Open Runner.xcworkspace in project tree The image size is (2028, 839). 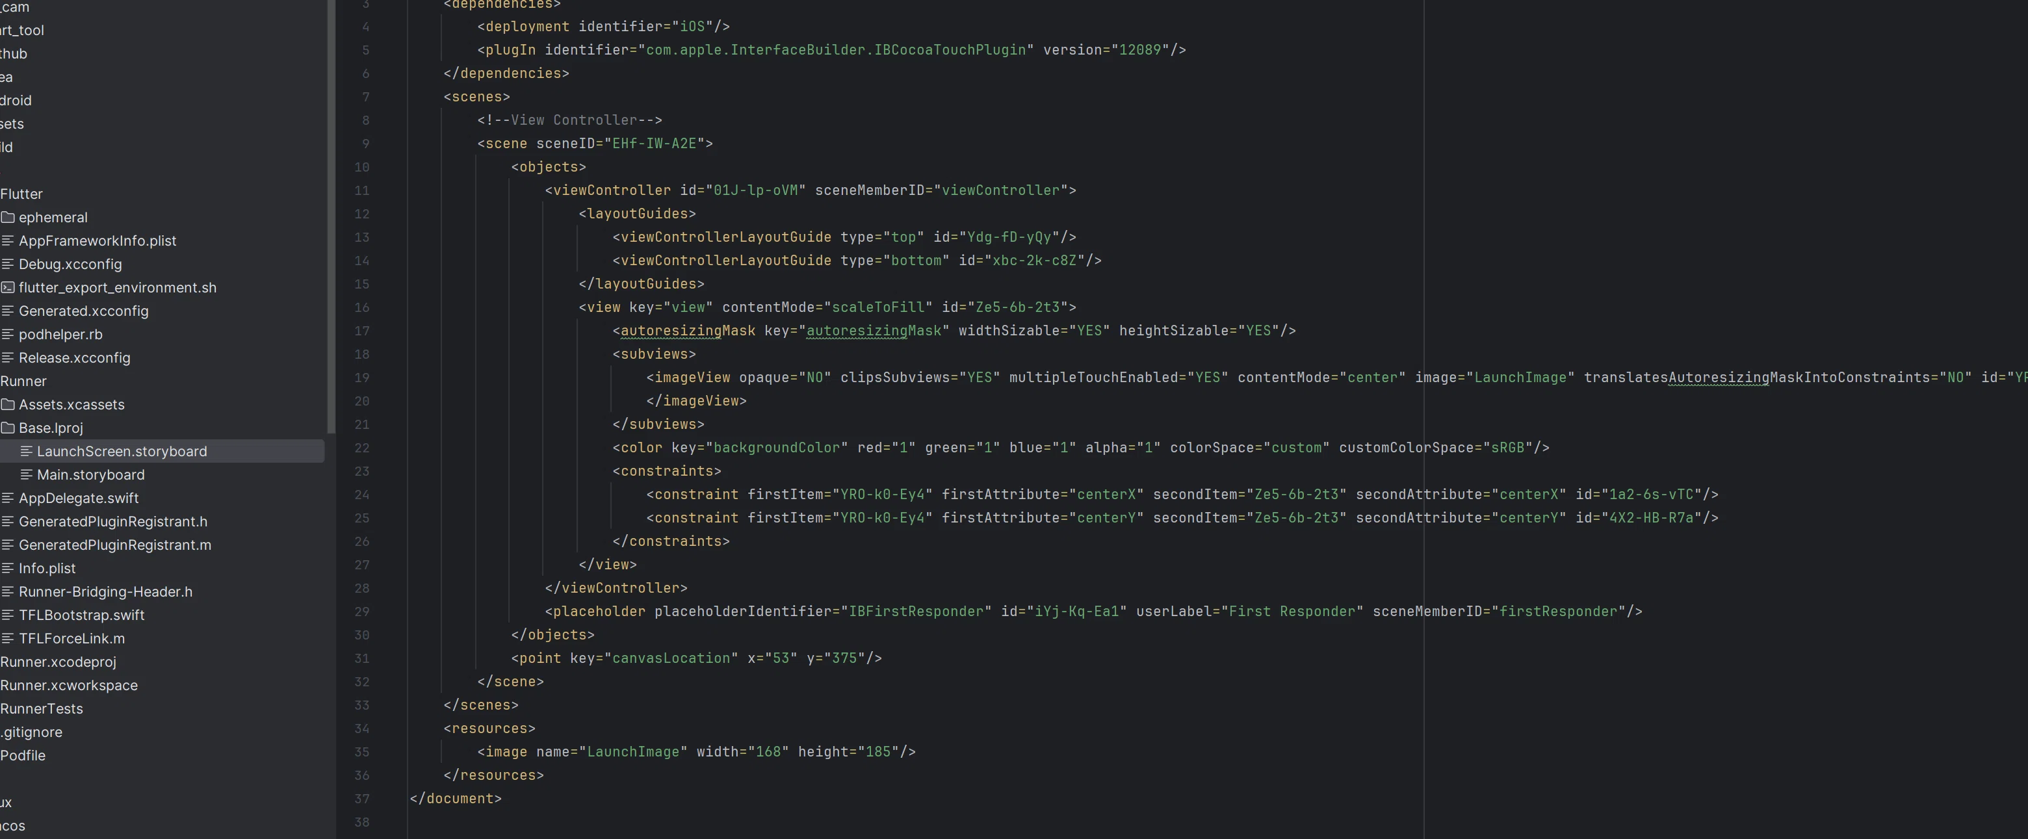tap(70, 686)
